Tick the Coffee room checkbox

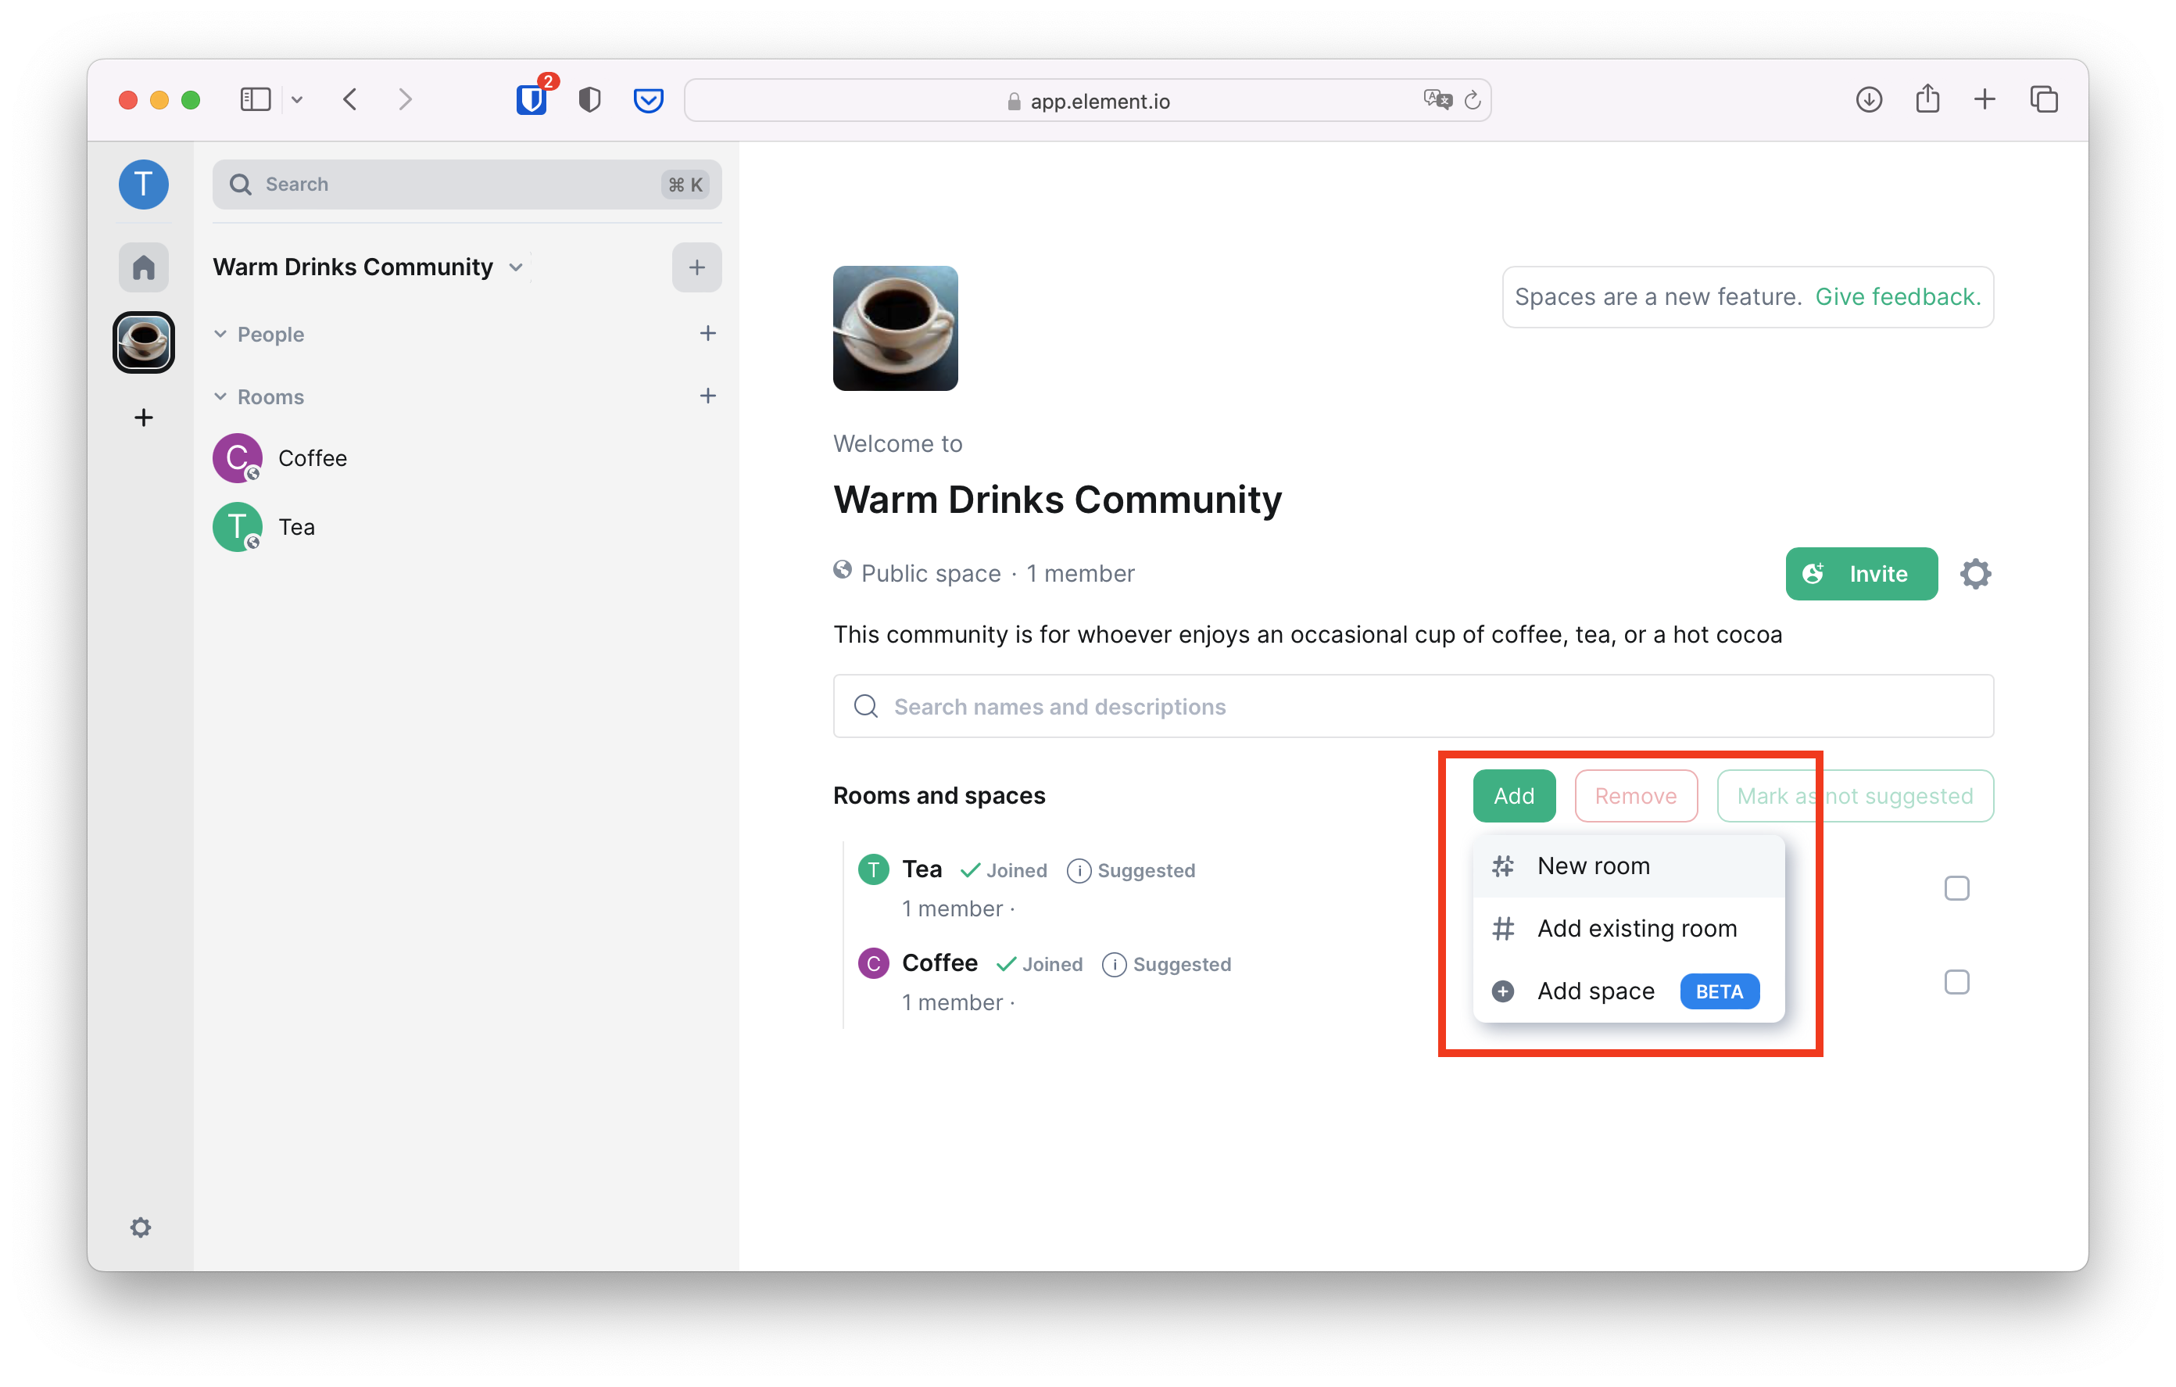1956,982
